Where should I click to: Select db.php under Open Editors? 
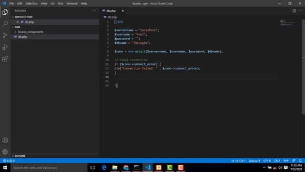click(55, 22)
